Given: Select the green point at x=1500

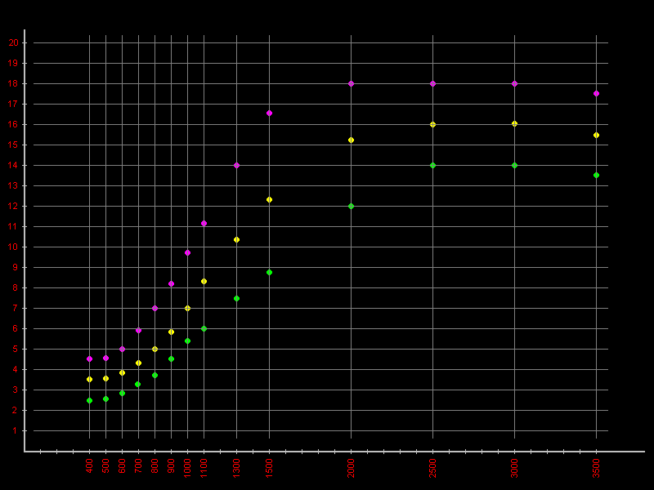Looking at the screenshot, I should pyautogui.click(x=269, y=272).
